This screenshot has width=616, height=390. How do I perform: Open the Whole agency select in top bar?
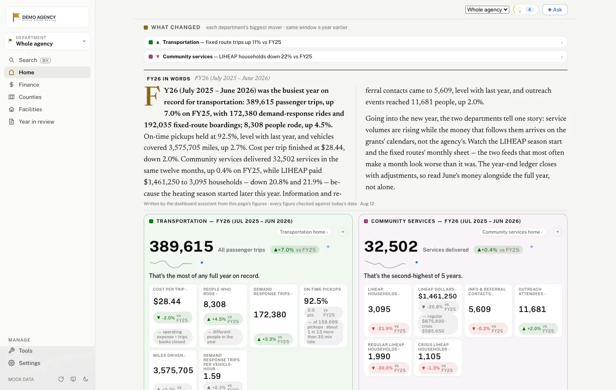coord(487,9)
